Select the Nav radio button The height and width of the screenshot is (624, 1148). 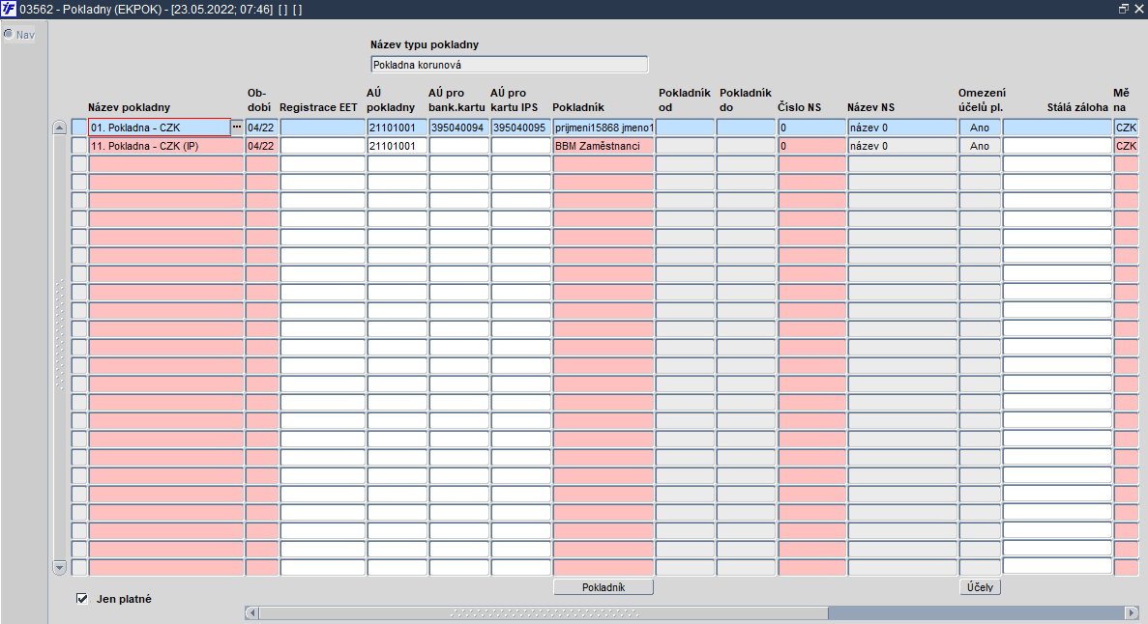click(x=9, y=35)
